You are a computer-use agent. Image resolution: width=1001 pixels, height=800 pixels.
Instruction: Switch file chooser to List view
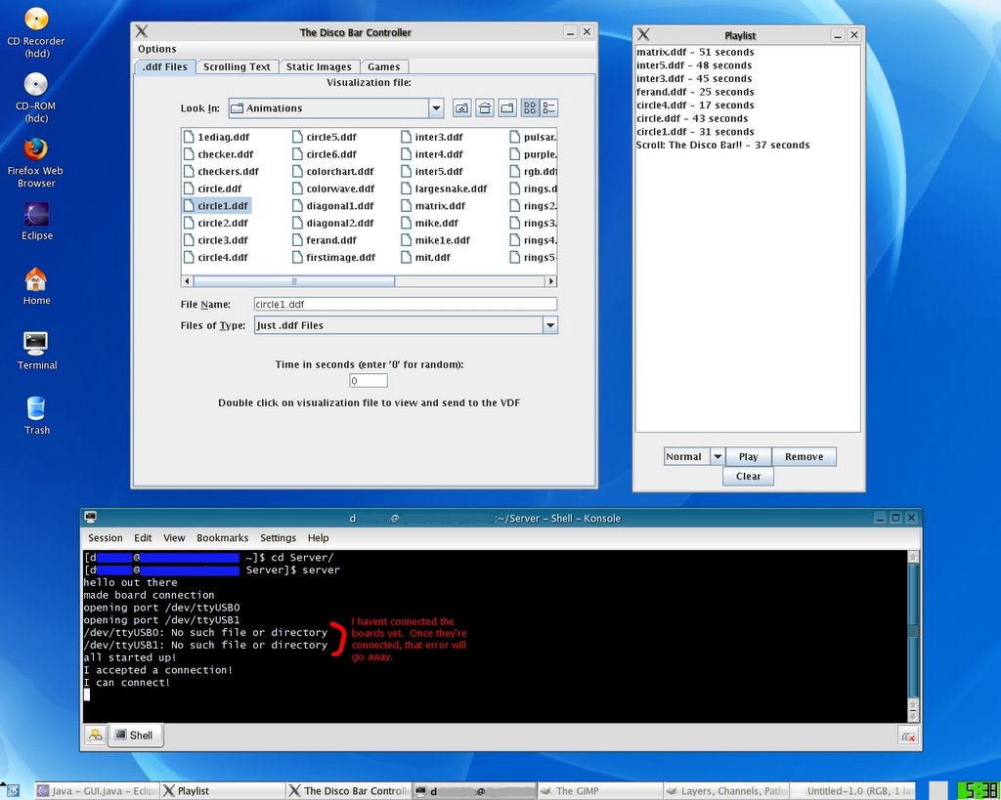point(530,108)
